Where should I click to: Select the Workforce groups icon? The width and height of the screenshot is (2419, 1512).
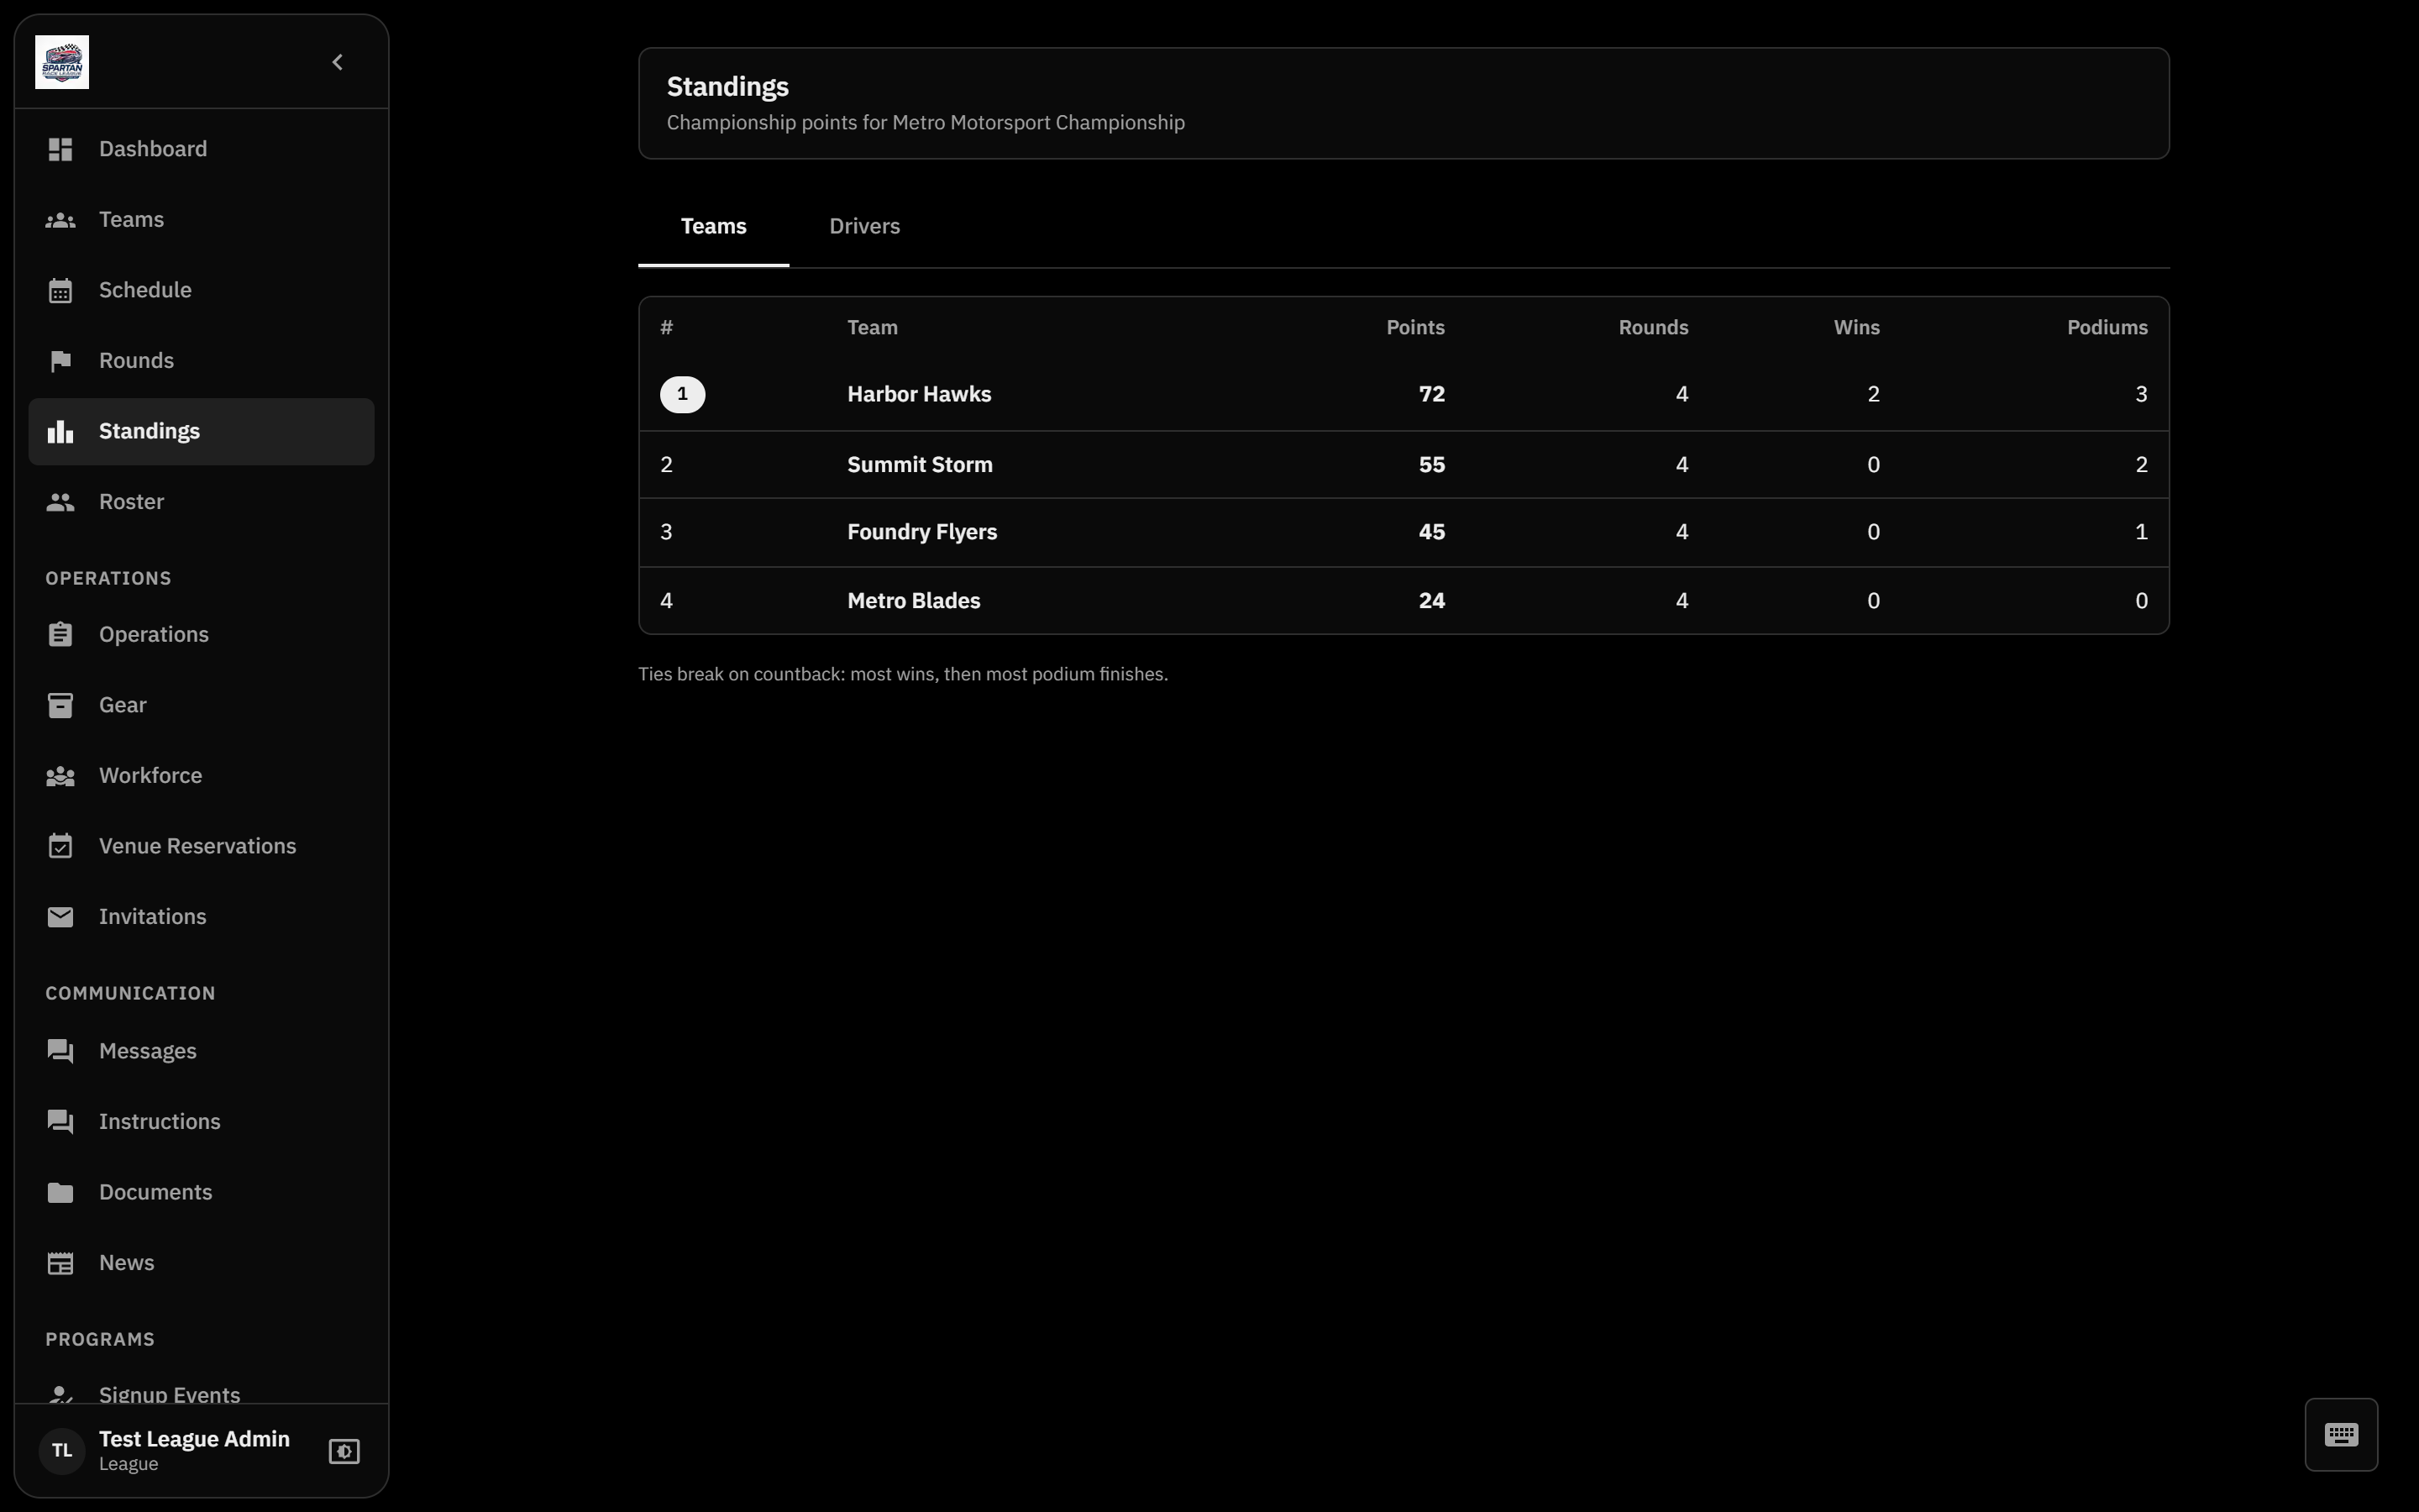click(x=60, y=776)
